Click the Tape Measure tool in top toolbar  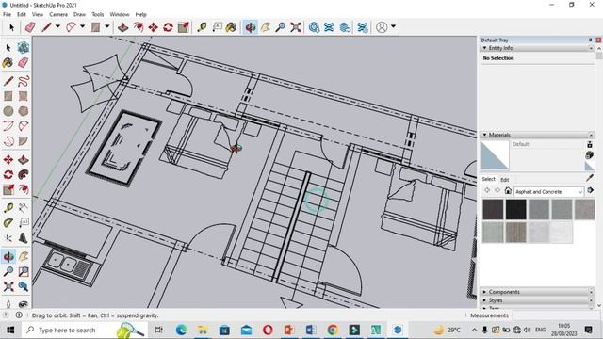(x=202, y=27)
